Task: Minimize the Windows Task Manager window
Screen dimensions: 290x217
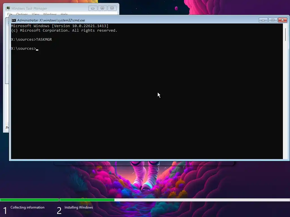Action: (93, 8)
